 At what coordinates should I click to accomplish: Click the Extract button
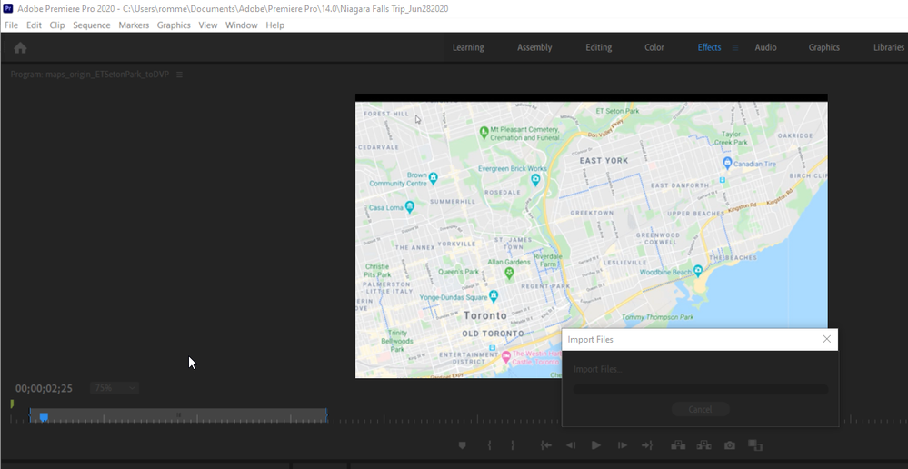click(x=704, y=445)
